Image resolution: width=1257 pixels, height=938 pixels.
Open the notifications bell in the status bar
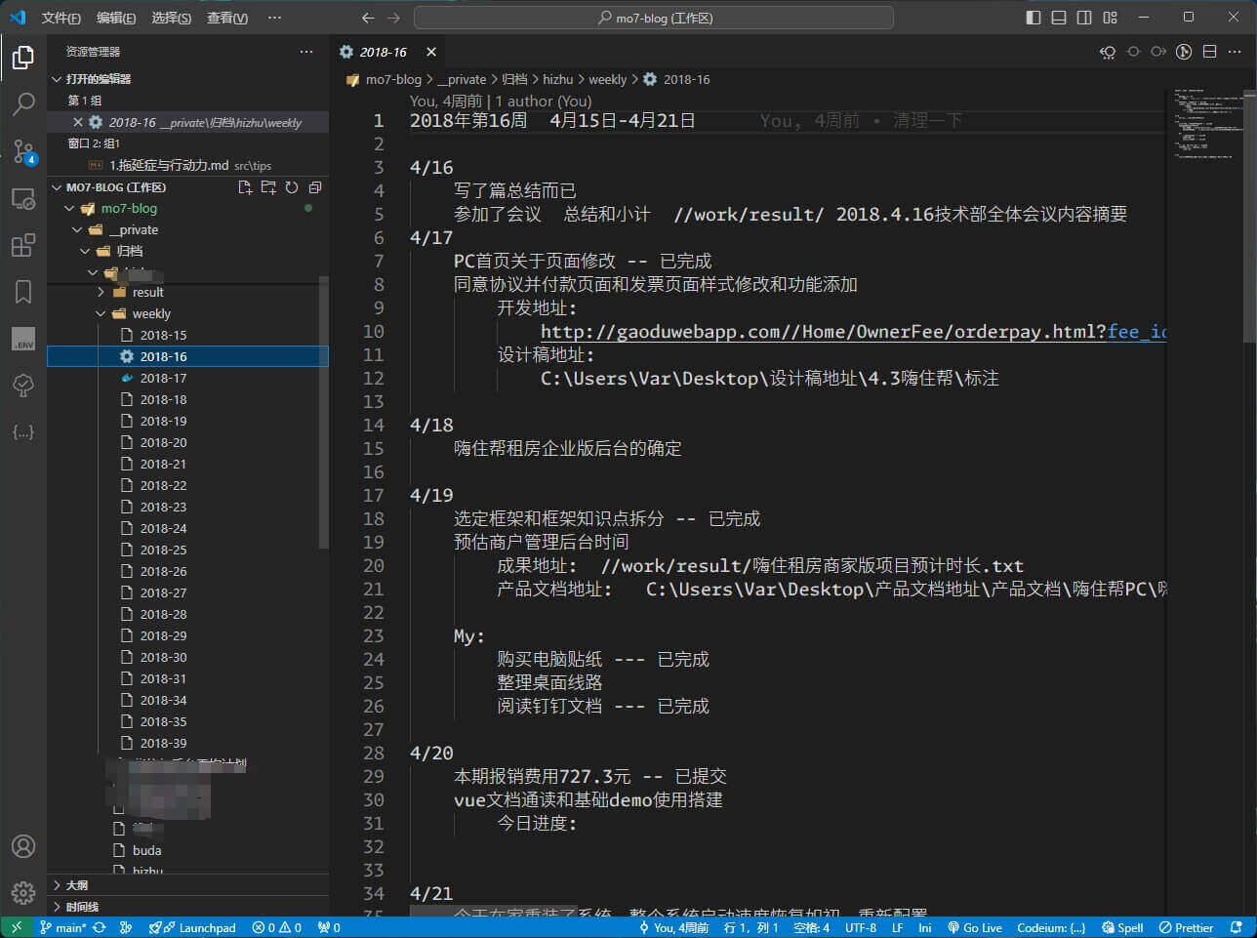(x=1237, y=927)
